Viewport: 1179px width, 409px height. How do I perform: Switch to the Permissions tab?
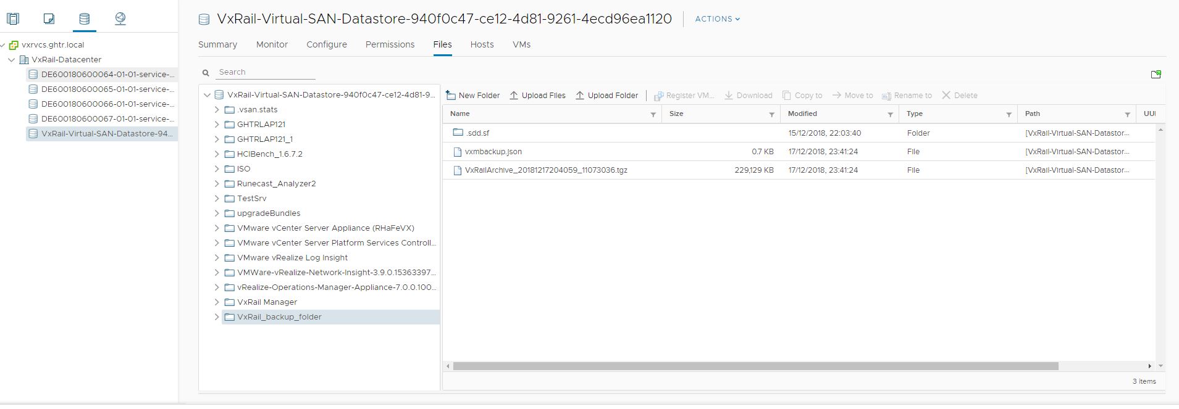pos(390,44)
